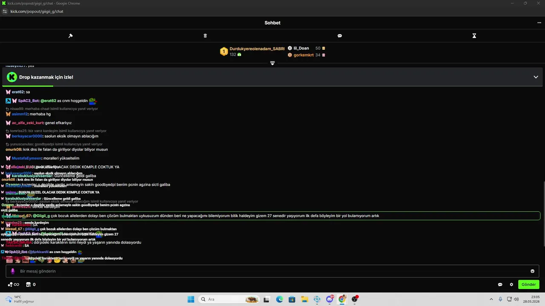Click the hourglass icon in chat toolbar
The width and height of the screenshot is (545, 306).
tap(474, 36)
